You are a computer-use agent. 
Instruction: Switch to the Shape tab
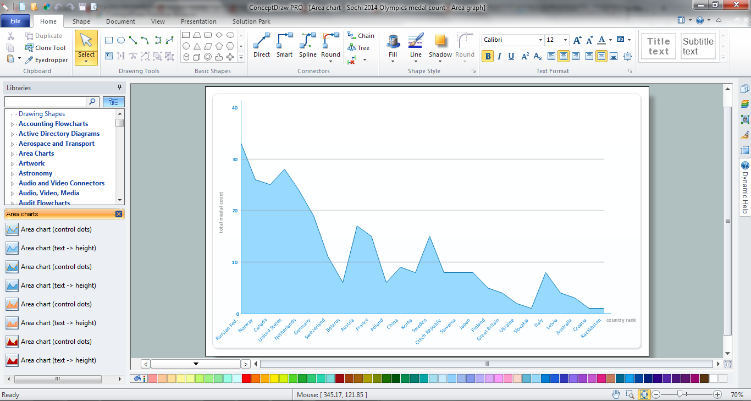(x=81, y=21)
